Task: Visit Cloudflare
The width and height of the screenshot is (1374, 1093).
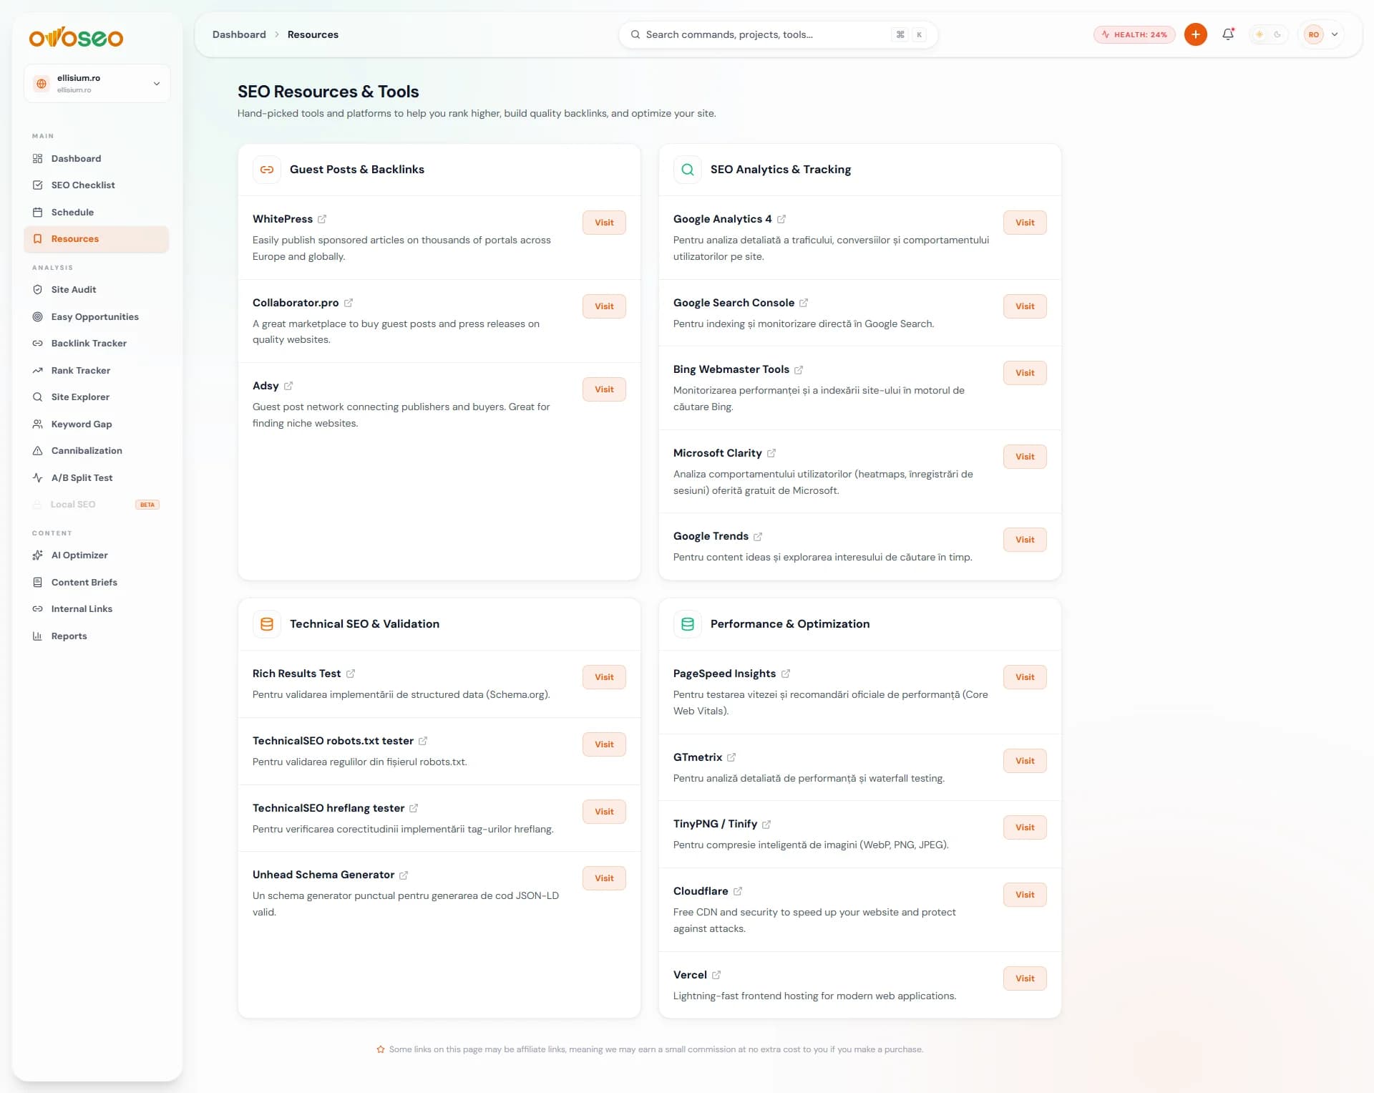Action: pyautogui.click(x=1025, y=895)
